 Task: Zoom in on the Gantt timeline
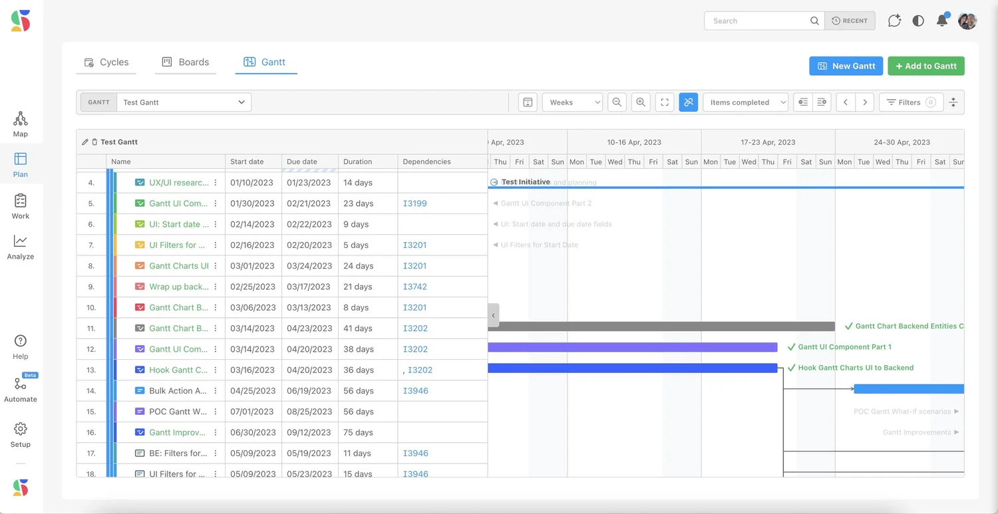pos(640,102)
